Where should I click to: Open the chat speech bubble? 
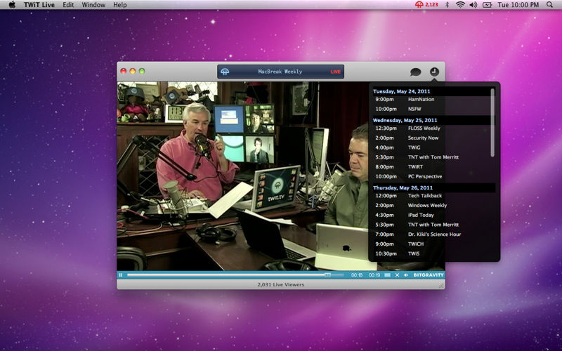click(415, 72)
